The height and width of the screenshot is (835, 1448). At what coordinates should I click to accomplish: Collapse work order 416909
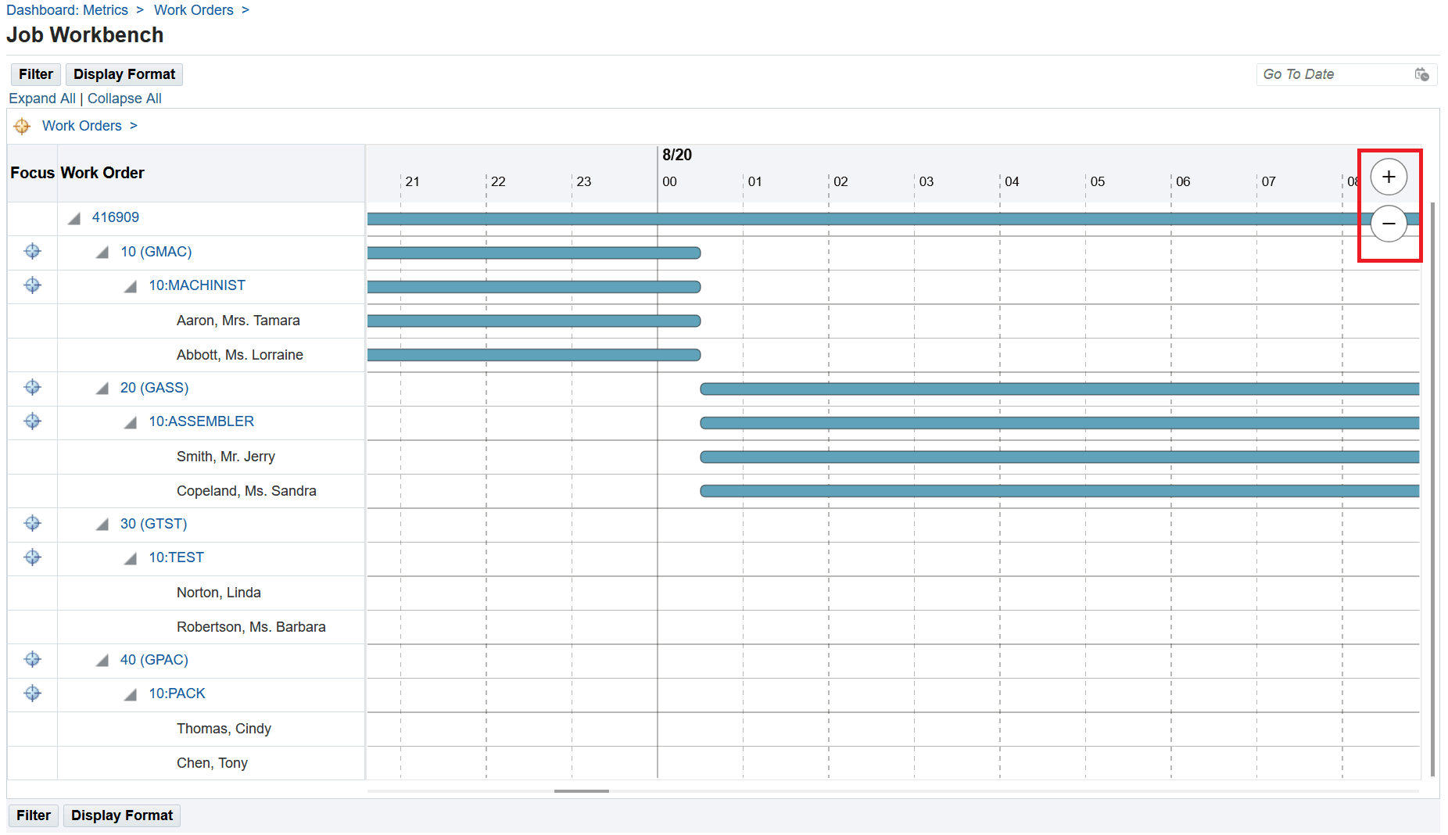click(x=74, y=219)
